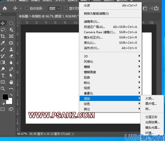Screen dimensions: 165x141
Task: Select the Frame tool
Action: point(11,36)
